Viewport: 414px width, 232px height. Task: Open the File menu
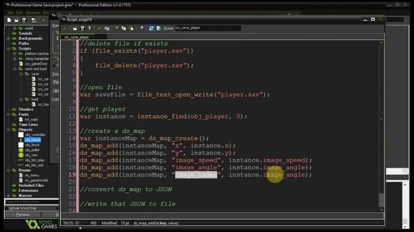(10, 13)
